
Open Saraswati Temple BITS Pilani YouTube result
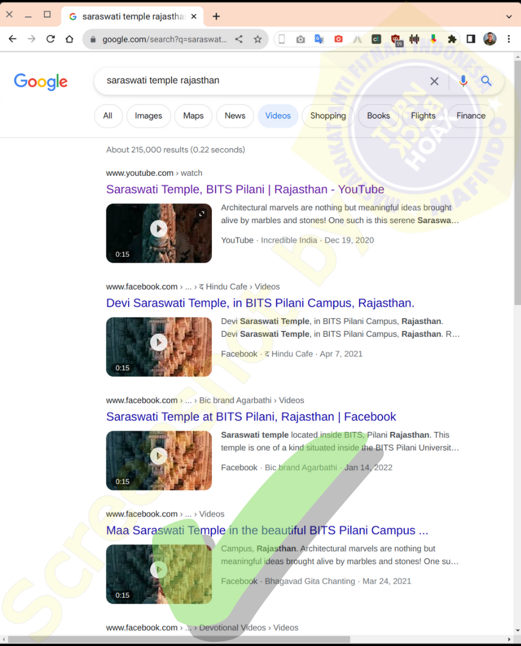(245, 189)
